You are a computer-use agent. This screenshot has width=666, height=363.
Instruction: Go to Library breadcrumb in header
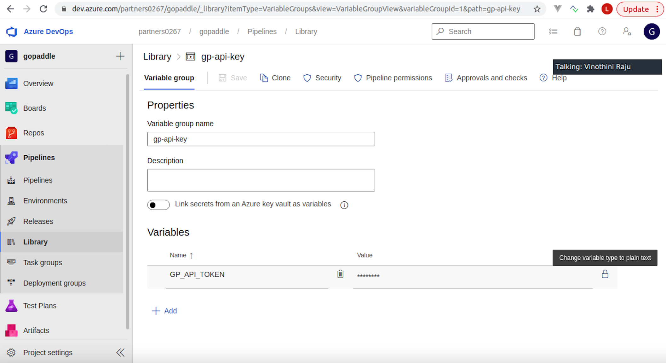pyautogui.click(x=306, y=32)
